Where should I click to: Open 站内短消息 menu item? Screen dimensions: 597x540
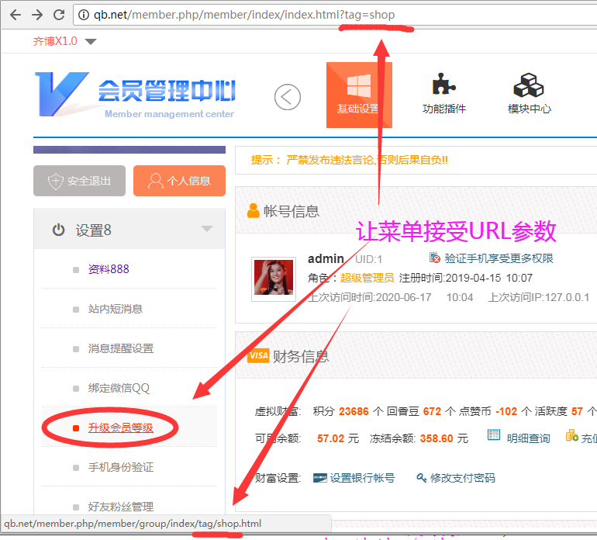(x=115, y=309)
